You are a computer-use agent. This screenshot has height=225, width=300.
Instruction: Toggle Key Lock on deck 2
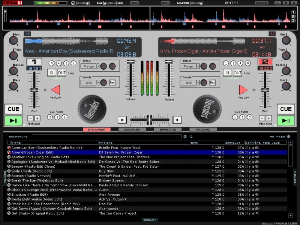243,90
